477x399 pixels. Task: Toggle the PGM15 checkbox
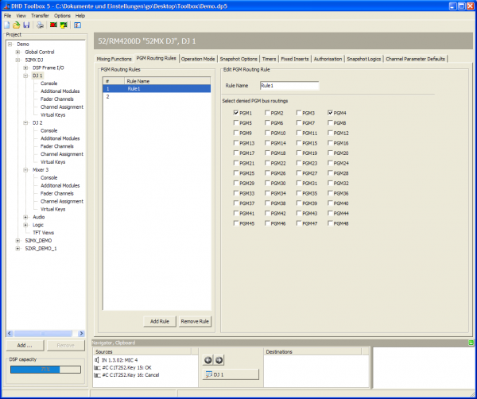[x=299, y=143]
